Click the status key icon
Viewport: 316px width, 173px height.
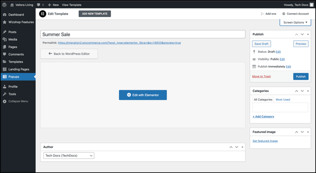point(254,52)
